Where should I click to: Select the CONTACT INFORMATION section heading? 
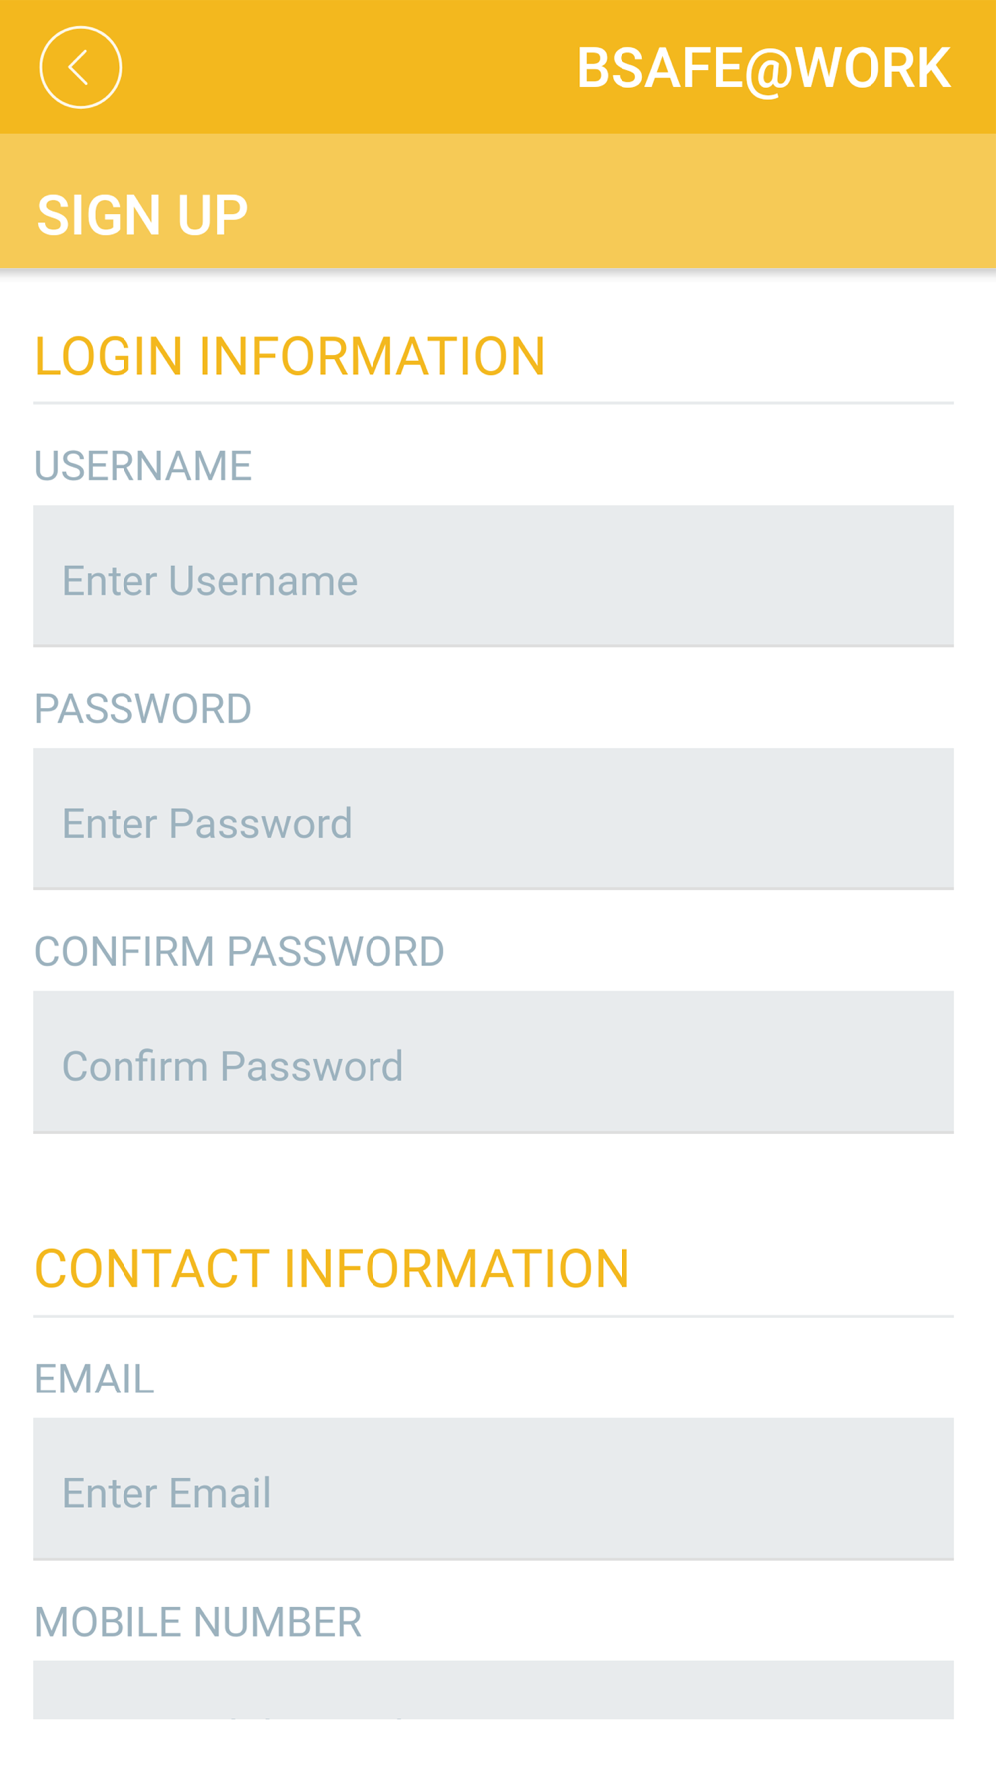click(x=332, y=1268)
